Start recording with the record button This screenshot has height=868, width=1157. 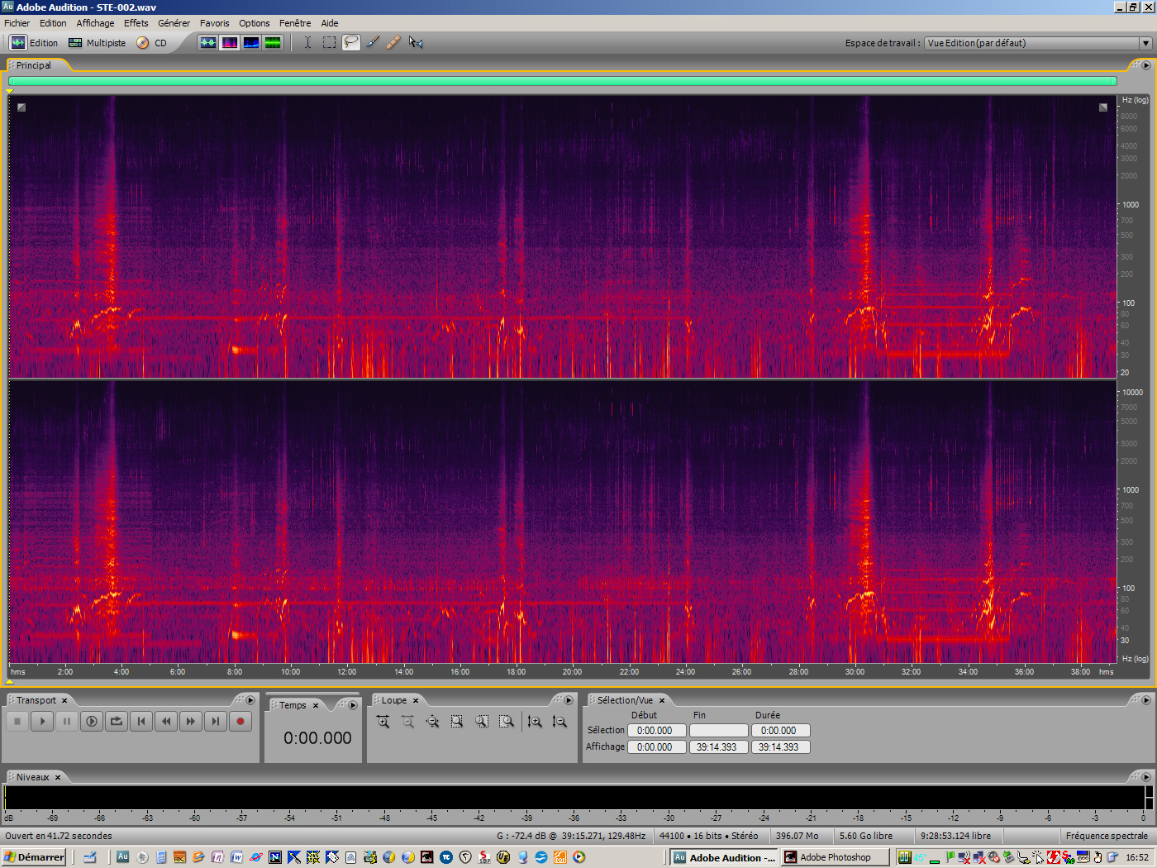click(240, 721)
